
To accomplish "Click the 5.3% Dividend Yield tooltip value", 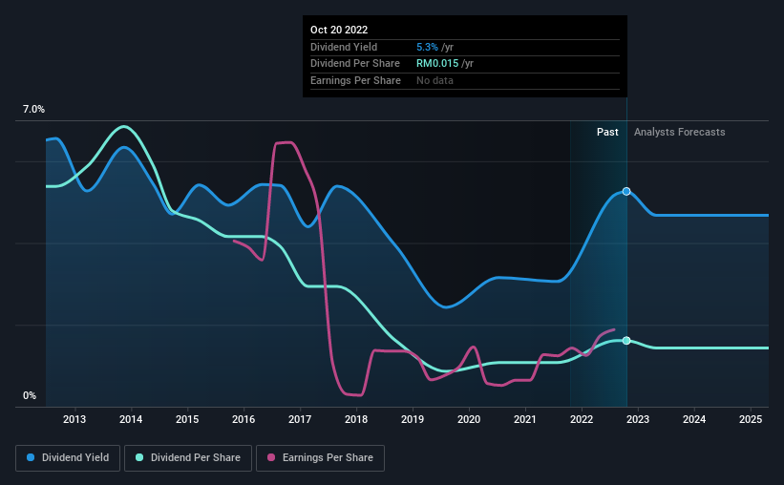I will pos(427,47).
